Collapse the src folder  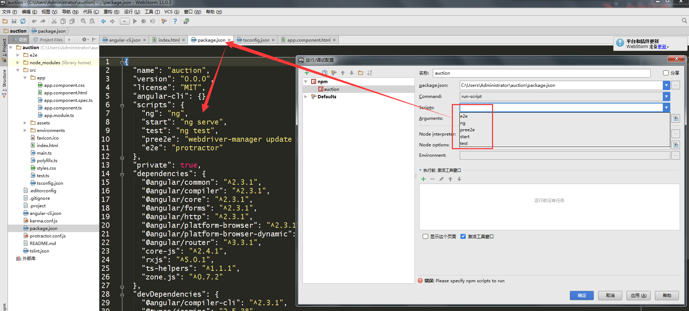click(x=18, y=70)
